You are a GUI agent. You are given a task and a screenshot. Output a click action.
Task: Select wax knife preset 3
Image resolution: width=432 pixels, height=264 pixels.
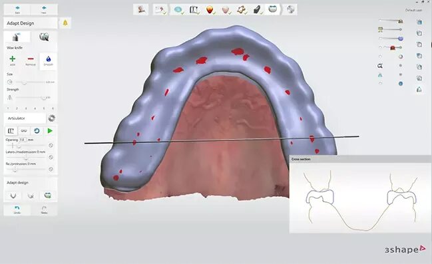coord(26,108)
